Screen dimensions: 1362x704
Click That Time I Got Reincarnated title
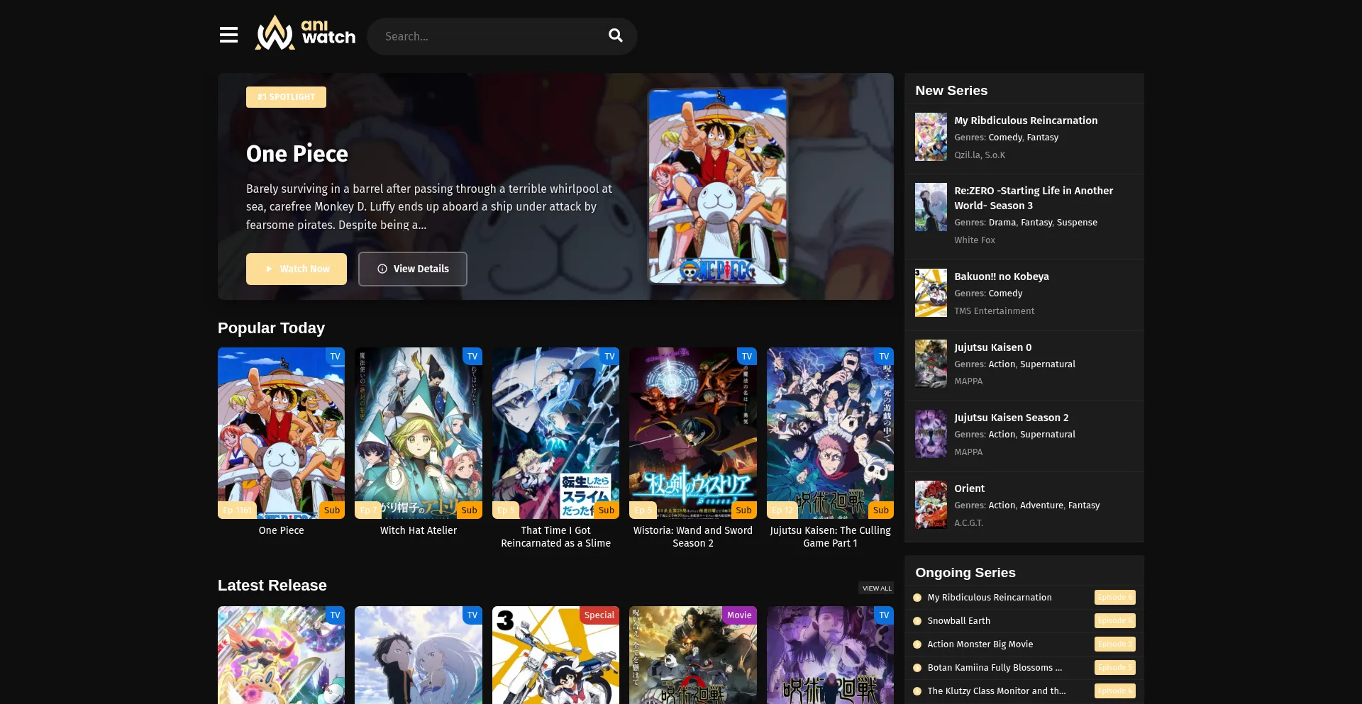555,537
